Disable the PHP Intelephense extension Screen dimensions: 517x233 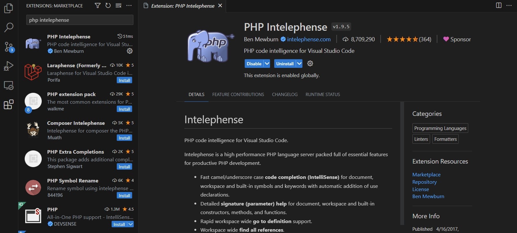tap(254, 64)
